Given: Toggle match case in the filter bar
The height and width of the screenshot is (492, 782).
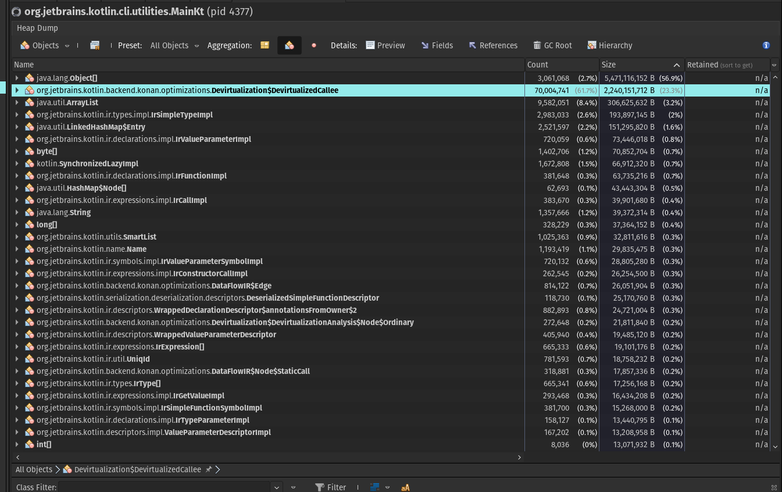Looking at the screenshot, I should tap(405, 487).
